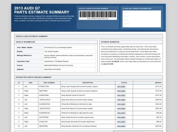Click the 'CLAIM AND OWNER INFORMATION' label
Screen dimensions: 177x132
click(x=137, y=8)
